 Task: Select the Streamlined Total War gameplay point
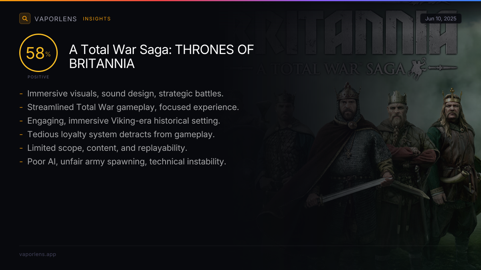click(133, 107)
